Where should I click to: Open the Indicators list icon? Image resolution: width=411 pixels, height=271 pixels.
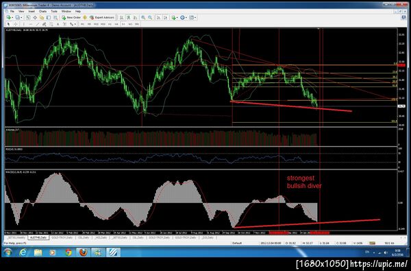click(x=173, y=17)
